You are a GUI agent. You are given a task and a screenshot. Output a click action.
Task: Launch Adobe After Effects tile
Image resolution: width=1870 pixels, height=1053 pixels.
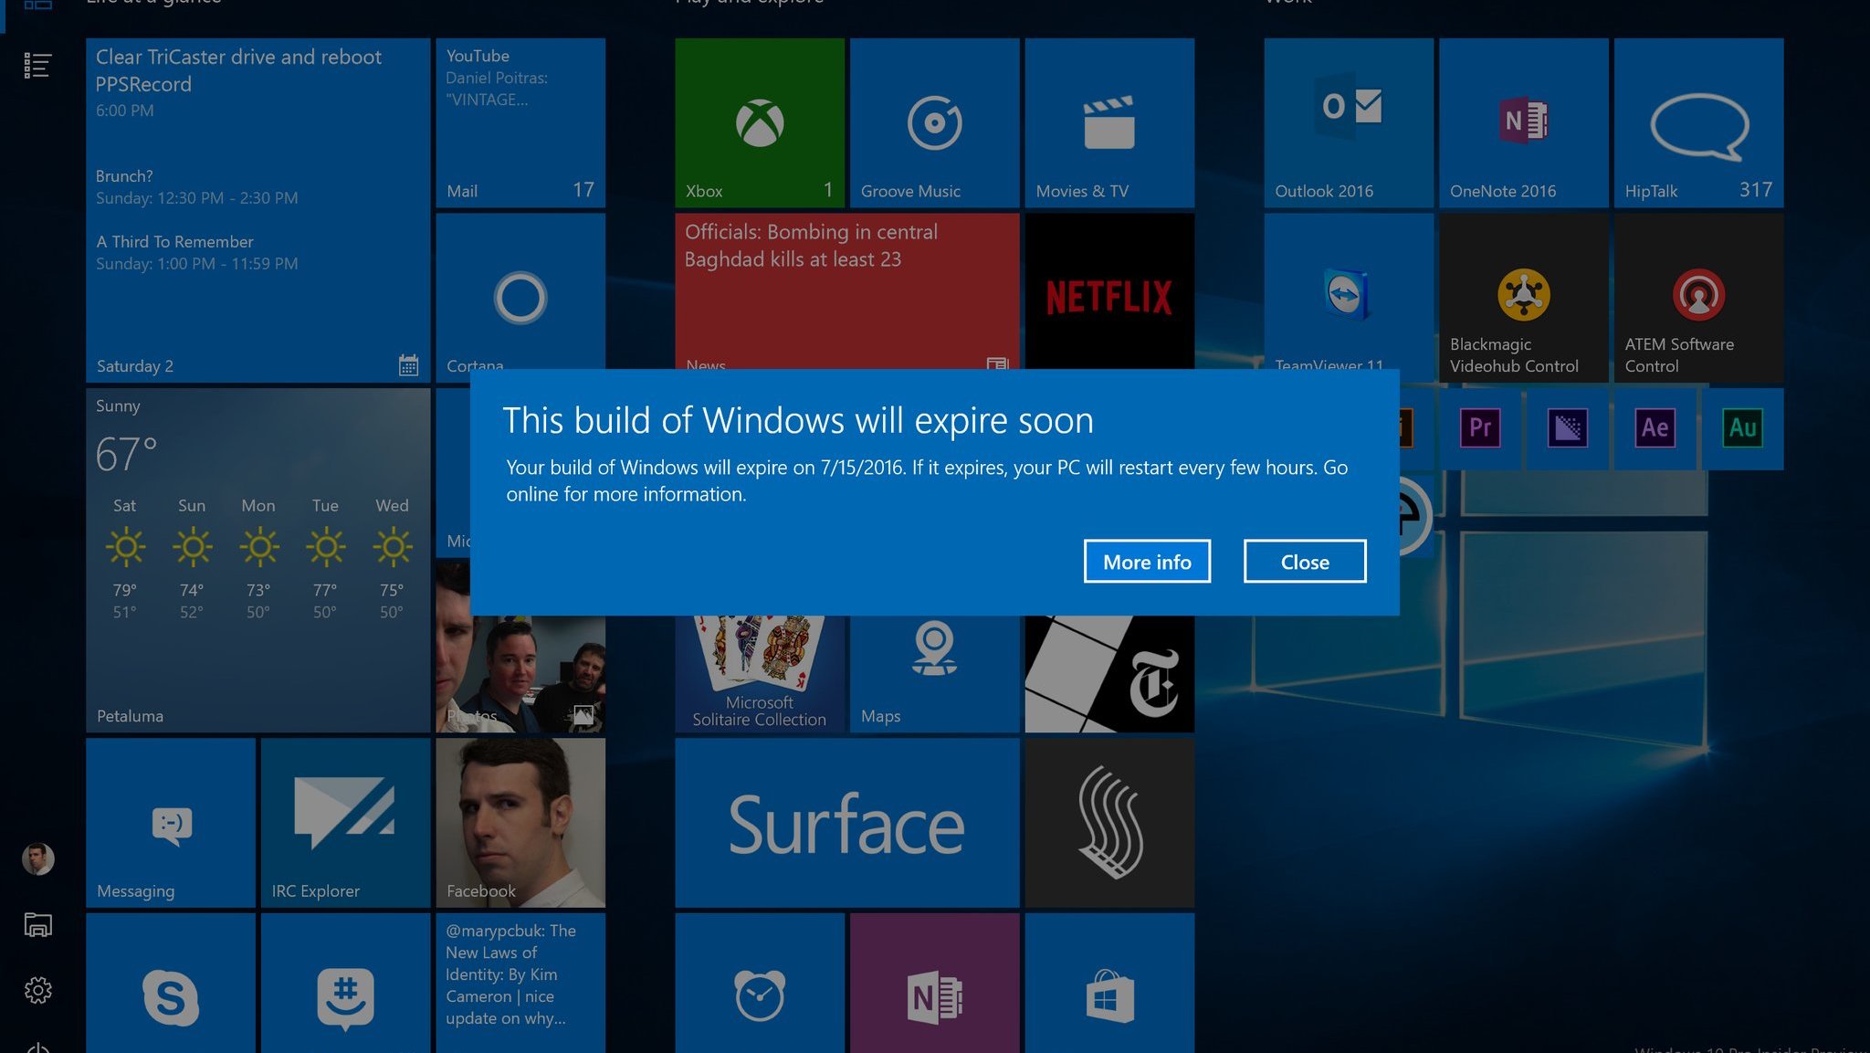pyautogui.click(x=1655, y=427)
